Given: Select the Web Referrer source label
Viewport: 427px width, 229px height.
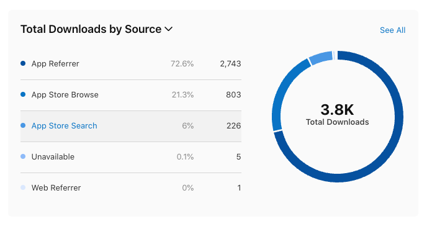Looking at the screenshot, I should 56,188.
